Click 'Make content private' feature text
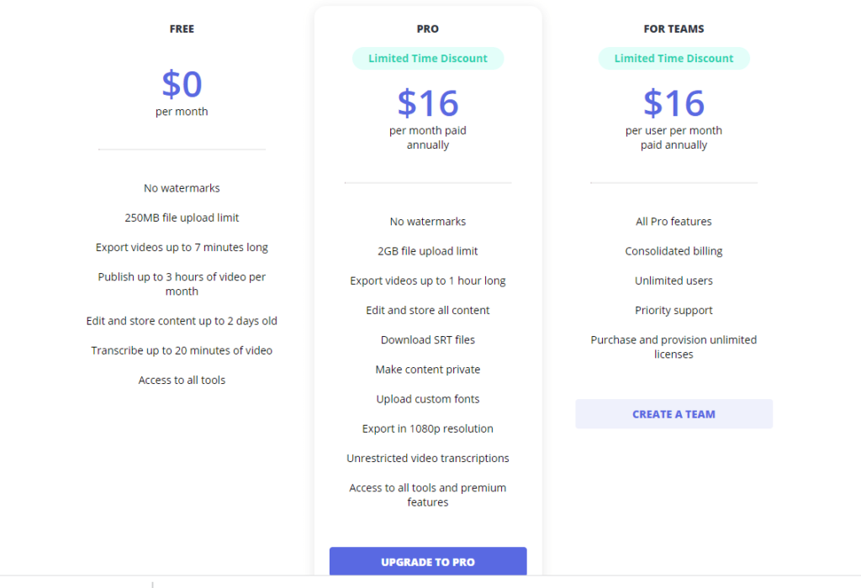Viewport: 861px width, 588px height. 428,370
